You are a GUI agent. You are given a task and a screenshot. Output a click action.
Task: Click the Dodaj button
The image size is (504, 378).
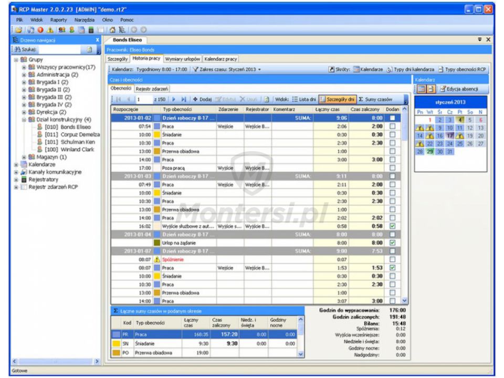202,99
